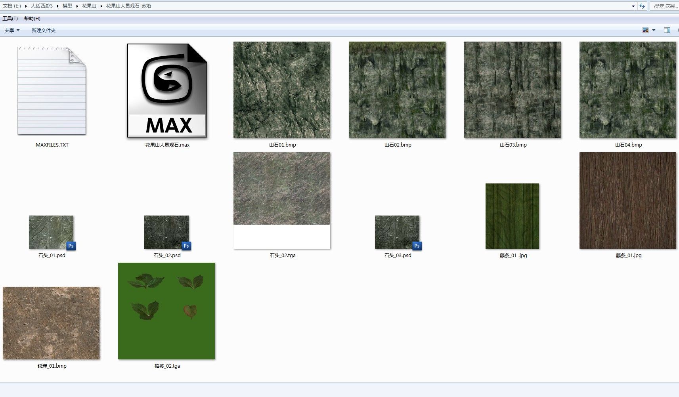Select the MAXFILES.TXT text file icon
679x397 pixels.
[x=52, y=91]
